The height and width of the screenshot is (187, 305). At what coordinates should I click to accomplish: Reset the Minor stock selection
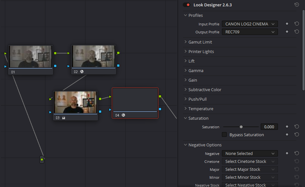[x=297, y=177]
